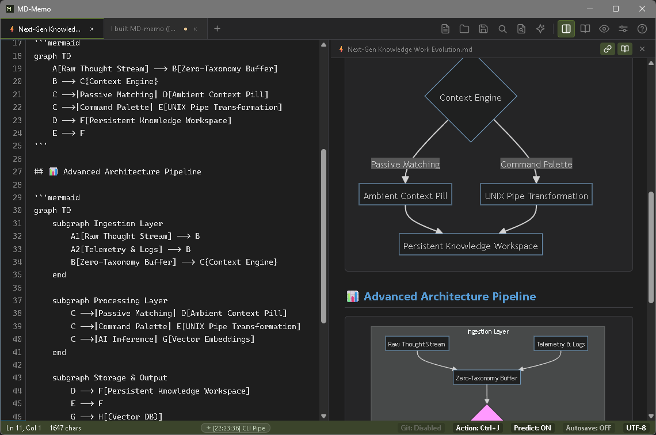Viewport: 656px width, 435px height.
Task: Click the preview scrollbar up arrow
Action: click(x=651, y=63)
